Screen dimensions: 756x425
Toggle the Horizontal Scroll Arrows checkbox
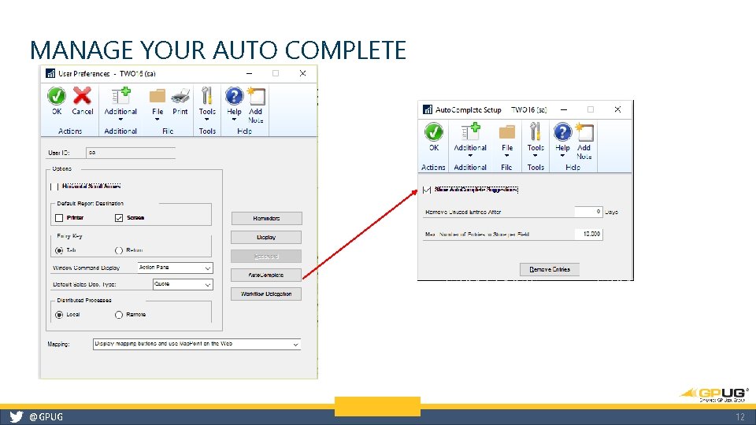[x=54, y=187]
